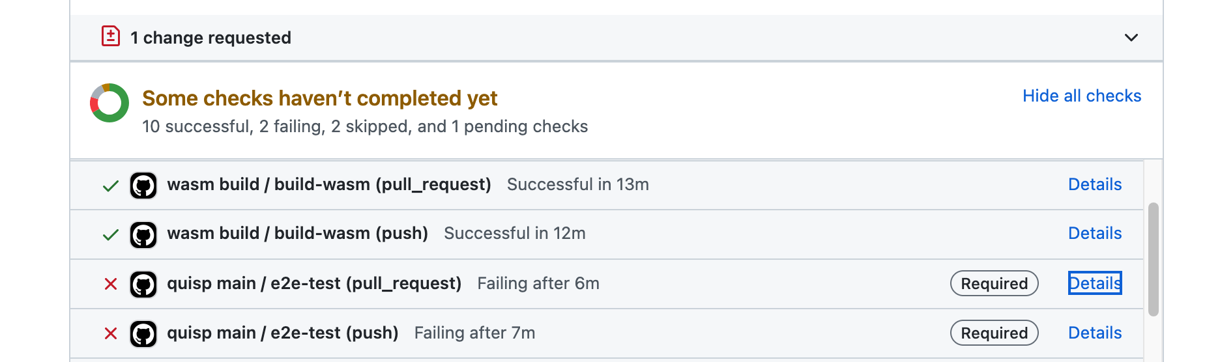Click green checkmark for build-wasm (push)
1220x362 pixels.
point(111,234)
